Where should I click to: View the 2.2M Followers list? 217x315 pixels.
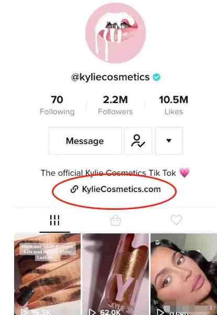(116, 105)
